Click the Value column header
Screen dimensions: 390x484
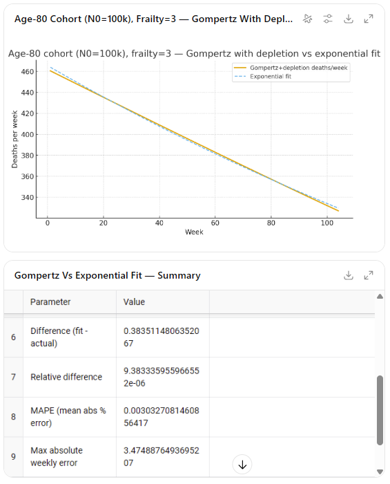[x=163, y=302]
